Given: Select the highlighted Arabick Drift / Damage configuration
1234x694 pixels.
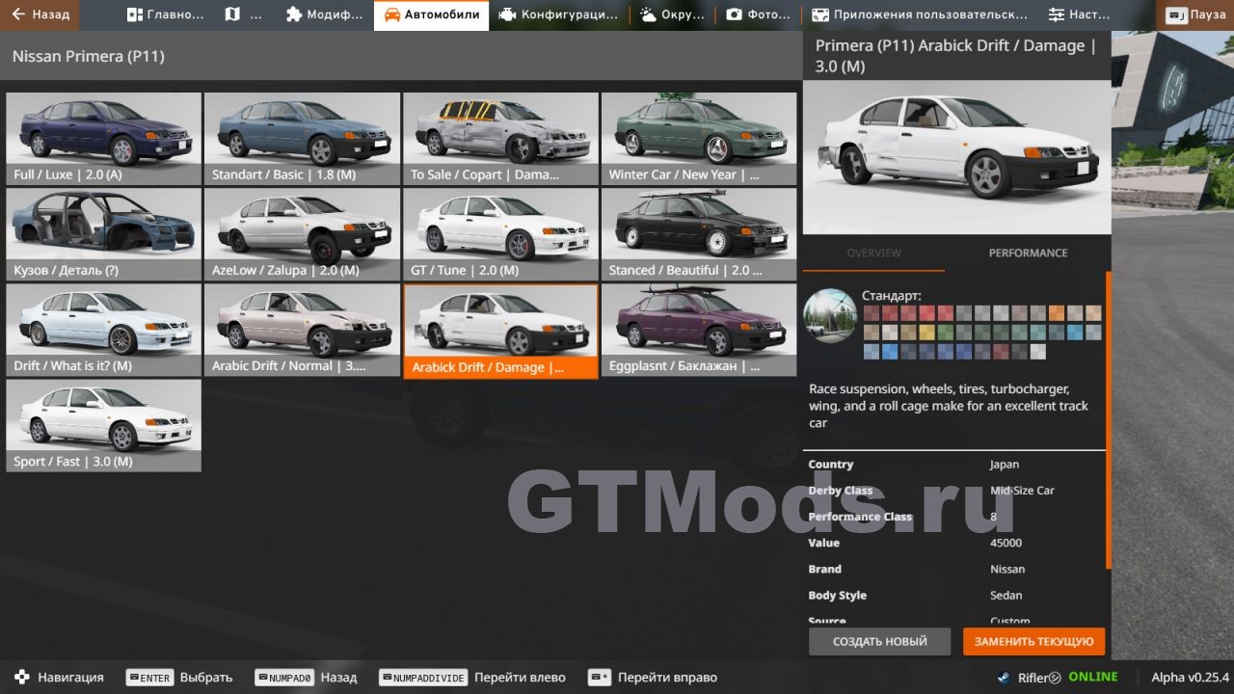Looking at the screenshot, I should click(x=500, y=331).
